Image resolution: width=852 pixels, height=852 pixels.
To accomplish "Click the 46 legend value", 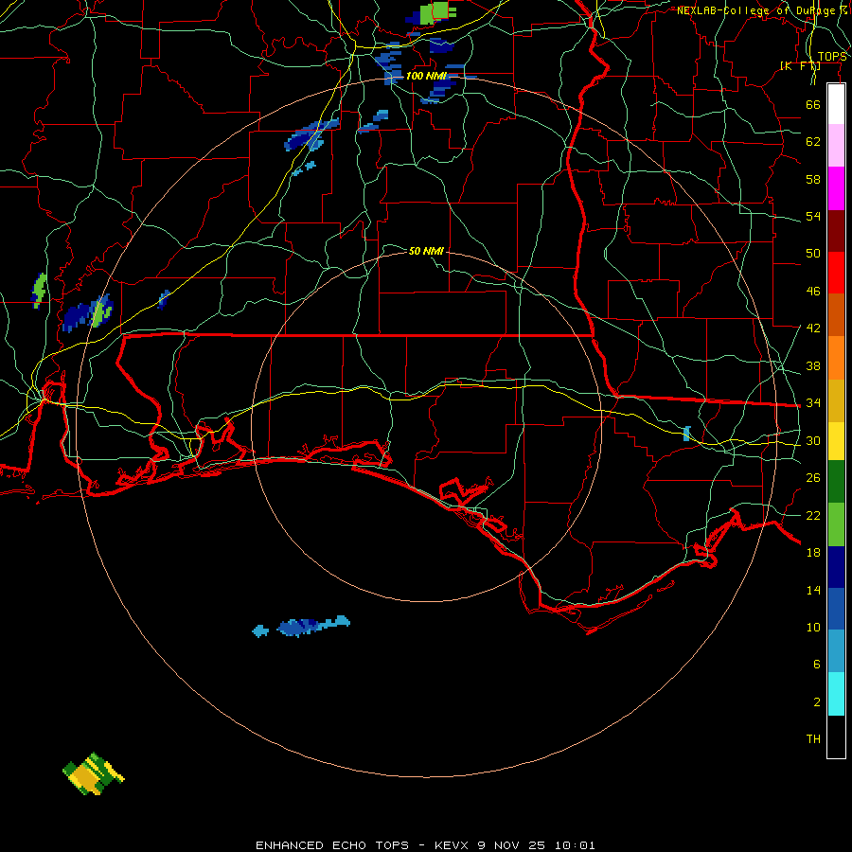I will 813,292.
